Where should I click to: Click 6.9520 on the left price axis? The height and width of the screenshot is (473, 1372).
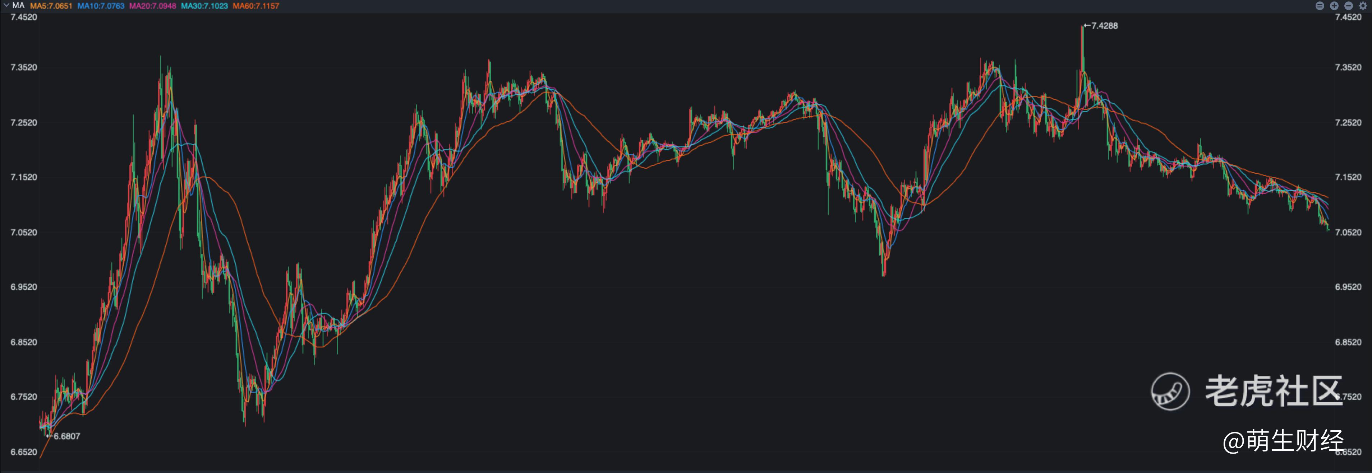[24, 287]
